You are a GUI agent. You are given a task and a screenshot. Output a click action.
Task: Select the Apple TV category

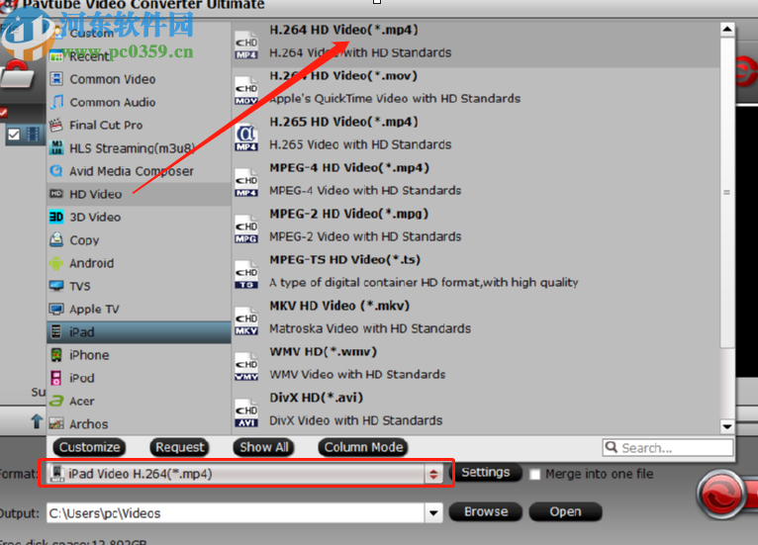139,309
